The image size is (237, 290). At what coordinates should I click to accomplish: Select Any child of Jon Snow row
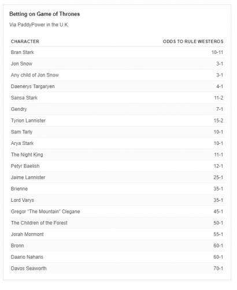117,75
